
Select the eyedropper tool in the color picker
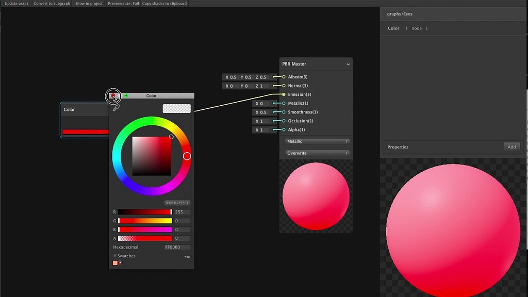pyautogui.click(x=117, y=108)
